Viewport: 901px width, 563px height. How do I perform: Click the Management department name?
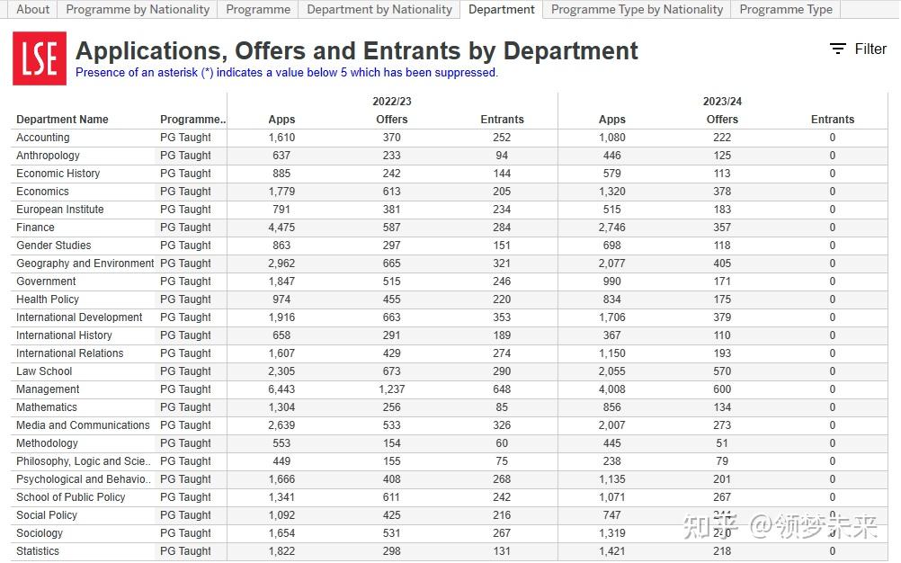(48, 389)
